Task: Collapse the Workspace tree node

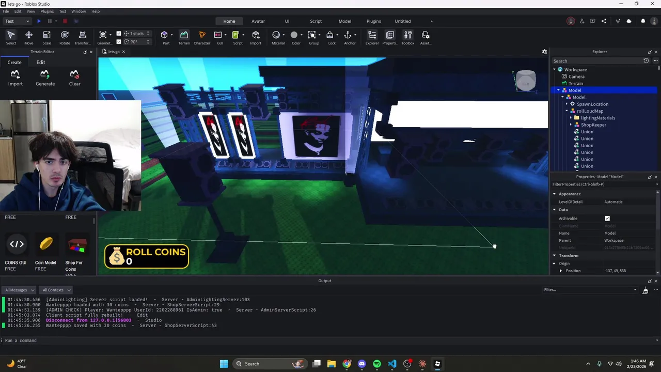Action: 555,69
